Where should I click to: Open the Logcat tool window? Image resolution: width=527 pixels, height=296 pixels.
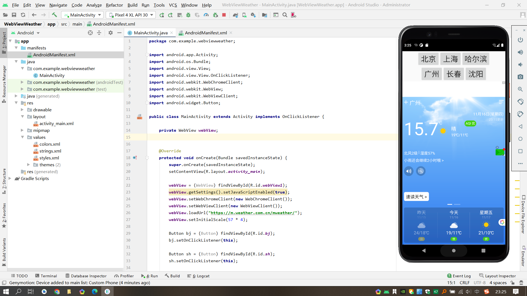(198, 276)
